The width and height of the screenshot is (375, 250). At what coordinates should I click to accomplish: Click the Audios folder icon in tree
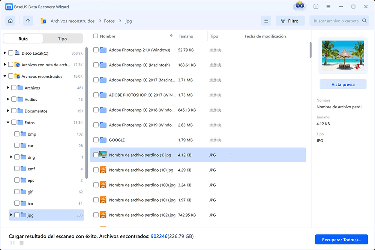(20, 99)
